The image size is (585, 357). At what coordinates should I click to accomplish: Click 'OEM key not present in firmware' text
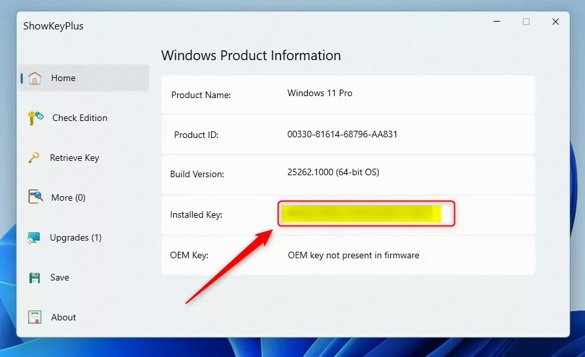coord(354,255)
